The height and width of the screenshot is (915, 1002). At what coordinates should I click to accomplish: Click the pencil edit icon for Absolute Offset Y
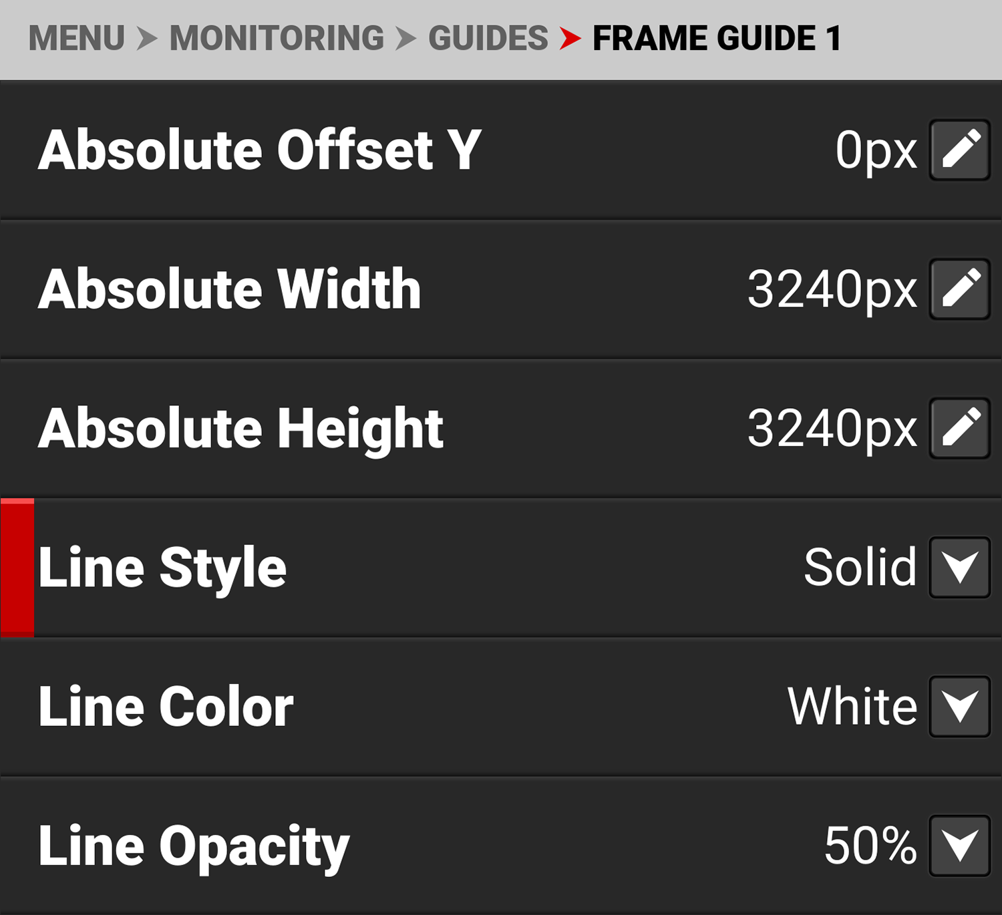(960, 150)
